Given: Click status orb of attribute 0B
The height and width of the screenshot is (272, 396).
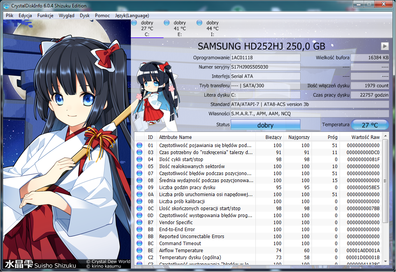Looking at the screenshot, I should [x=139, y=201].
